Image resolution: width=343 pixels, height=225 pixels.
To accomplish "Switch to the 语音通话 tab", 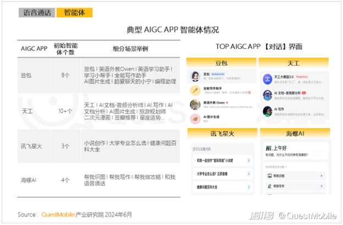I will [36, 12].
